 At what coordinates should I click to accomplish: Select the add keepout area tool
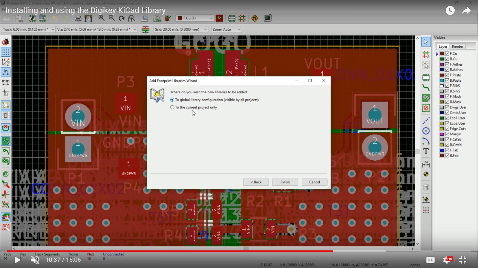tap(426, 108)
